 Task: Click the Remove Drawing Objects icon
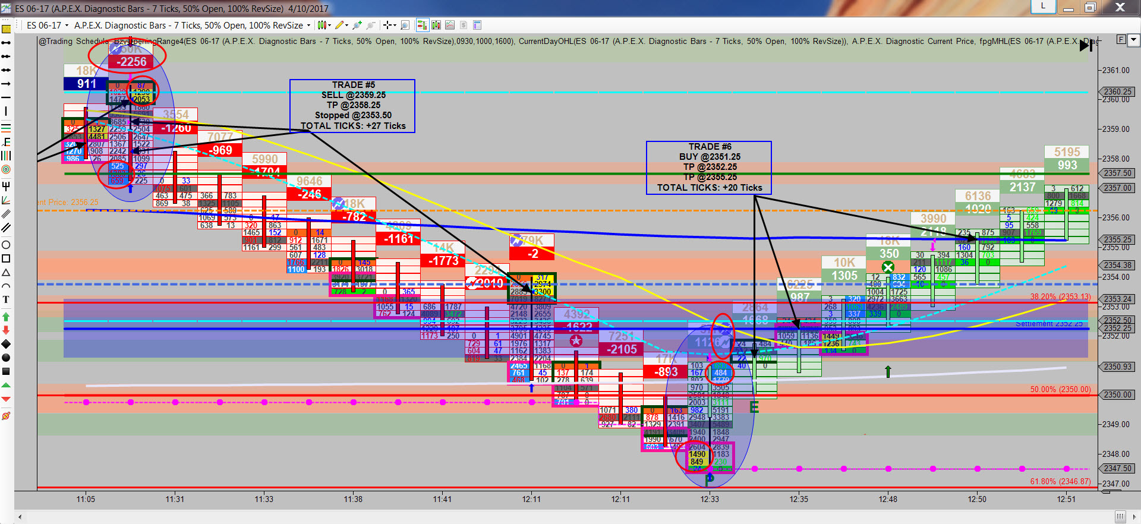[x=6, y=416]
